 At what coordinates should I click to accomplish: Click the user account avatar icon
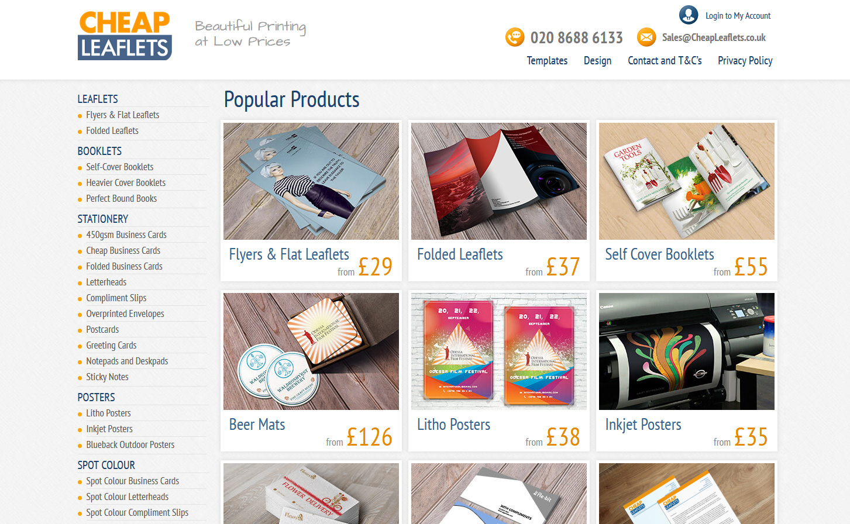point(689,15)
